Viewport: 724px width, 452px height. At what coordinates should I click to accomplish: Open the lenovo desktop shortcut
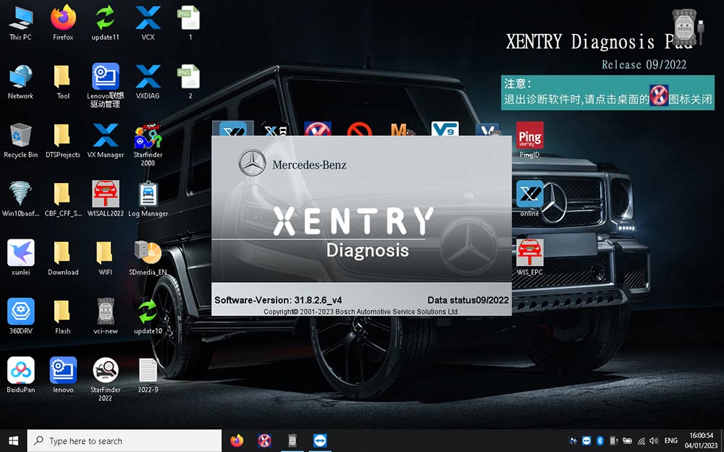63,375
